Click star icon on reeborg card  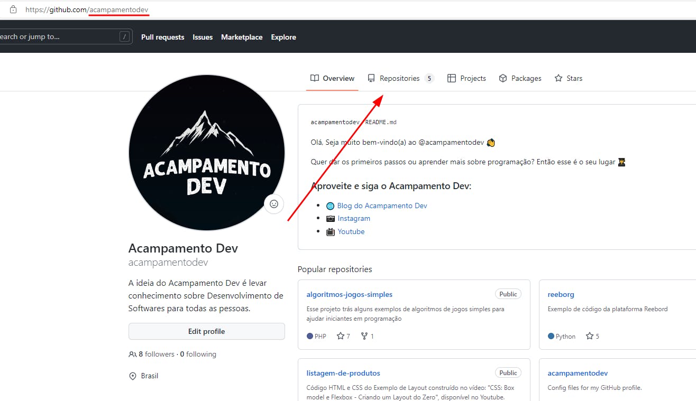(589, 336)
